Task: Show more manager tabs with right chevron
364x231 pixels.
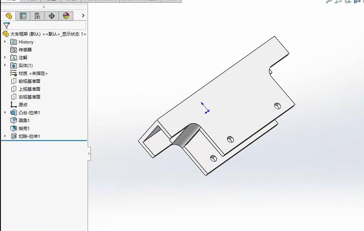Action: [x=83, y=16]
